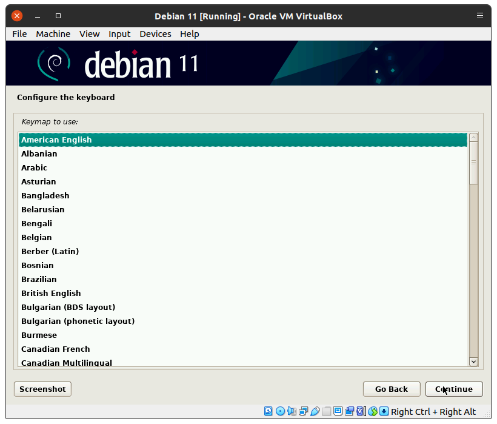Open the Input menu
The image size is (497, 424).
(x=119, y=34)
